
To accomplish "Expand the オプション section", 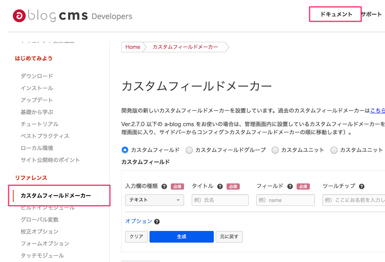I will 138,221.
